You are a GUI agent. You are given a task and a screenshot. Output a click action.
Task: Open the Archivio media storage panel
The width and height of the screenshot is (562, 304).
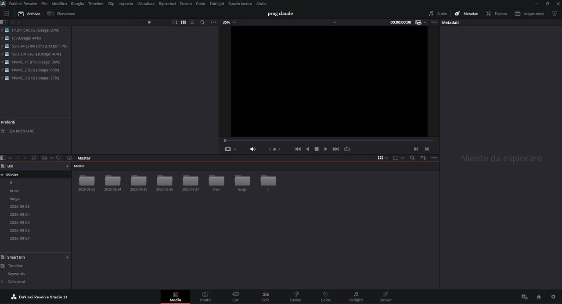29,14
